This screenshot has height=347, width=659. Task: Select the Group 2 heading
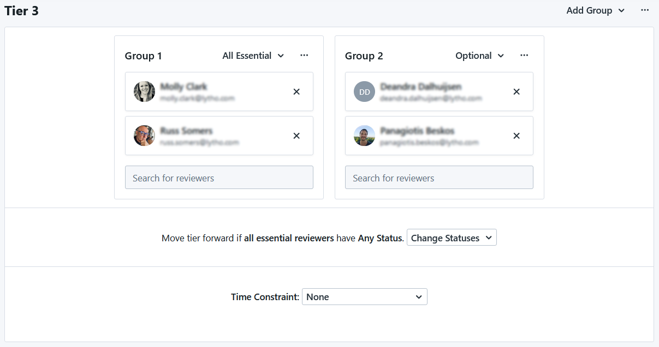tap(364, 56)
